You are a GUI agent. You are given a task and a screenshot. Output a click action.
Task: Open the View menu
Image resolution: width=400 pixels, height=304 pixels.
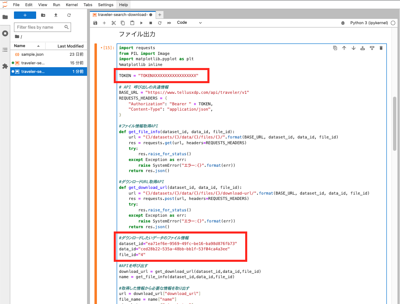click(43, 5)
